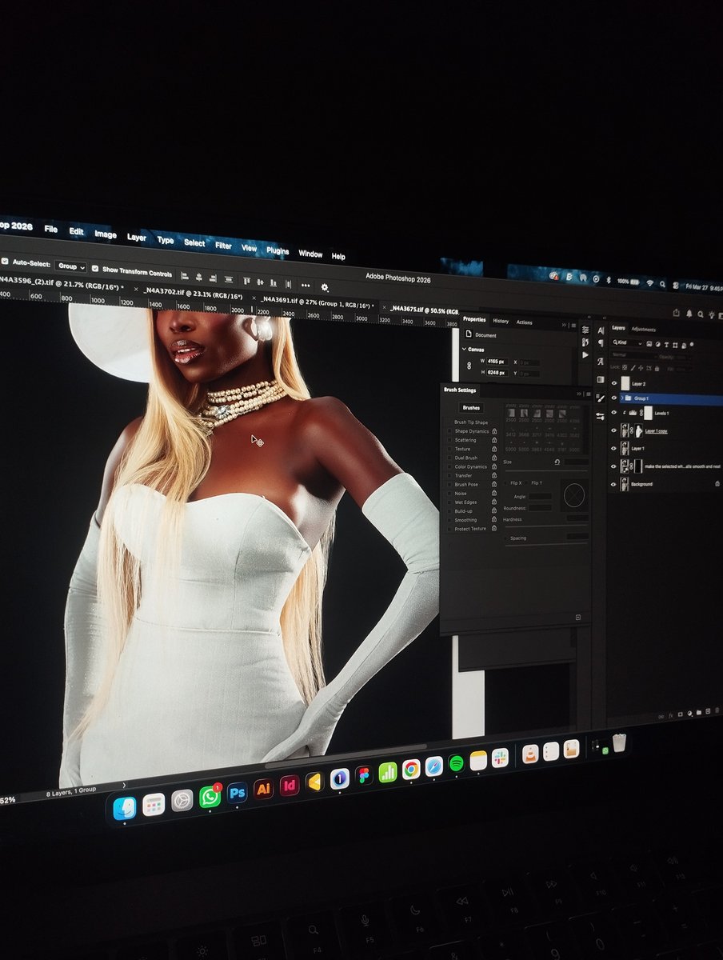Hide the Background layer eye icon
723x960 pixels.
point(613,485)
